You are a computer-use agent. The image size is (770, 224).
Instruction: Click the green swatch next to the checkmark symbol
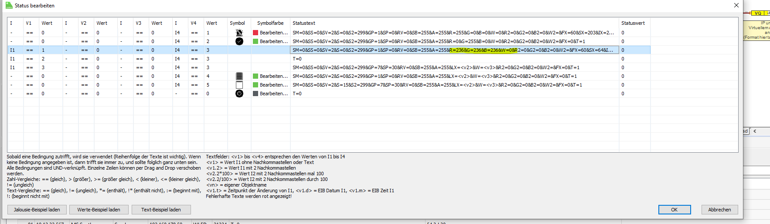point(256,41)
